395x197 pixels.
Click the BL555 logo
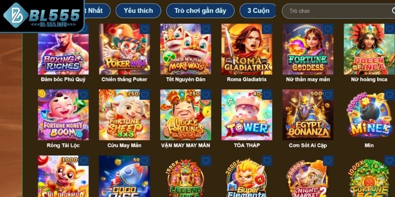coord(41,16)
